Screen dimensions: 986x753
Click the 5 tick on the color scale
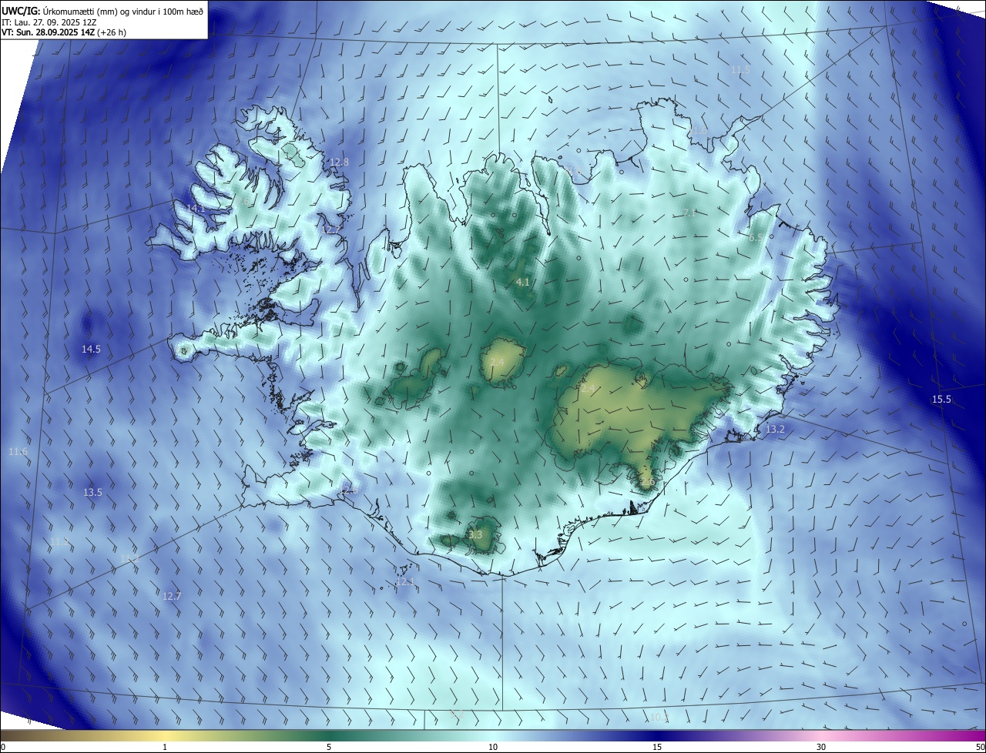coord(329,747)
